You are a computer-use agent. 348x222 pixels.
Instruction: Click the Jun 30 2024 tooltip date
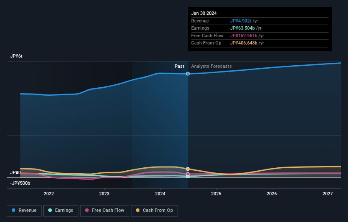pyautogui.click(x=204, y=13)
